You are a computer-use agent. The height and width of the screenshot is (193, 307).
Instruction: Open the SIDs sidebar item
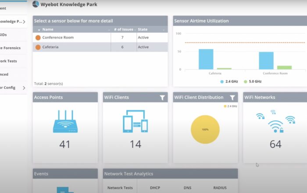(x=4, y=35)
